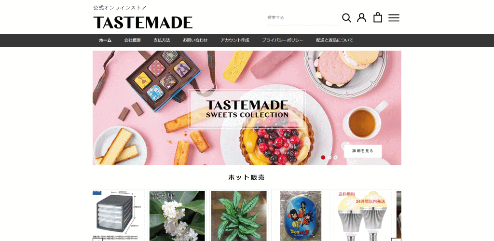Open 支払方法 navigation item

(162, 40)
